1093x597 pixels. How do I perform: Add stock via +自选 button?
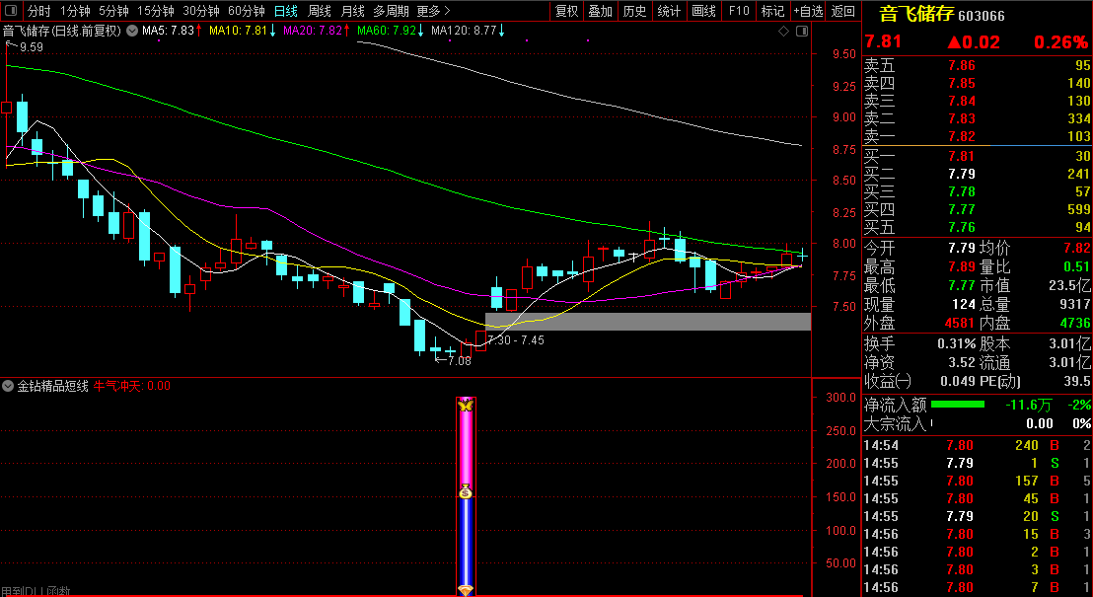point(808,11)
